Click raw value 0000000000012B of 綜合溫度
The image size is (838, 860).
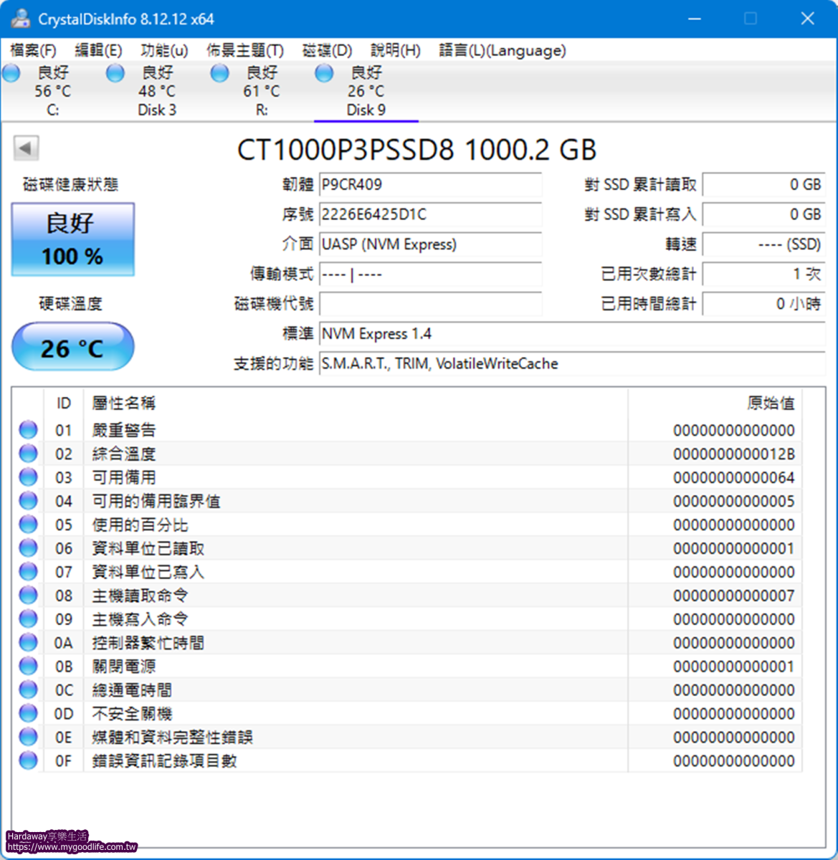(734, 454)
